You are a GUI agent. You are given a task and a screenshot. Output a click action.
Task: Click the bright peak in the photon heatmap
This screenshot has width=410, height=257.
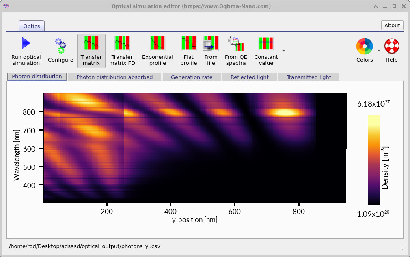(285, 113)
